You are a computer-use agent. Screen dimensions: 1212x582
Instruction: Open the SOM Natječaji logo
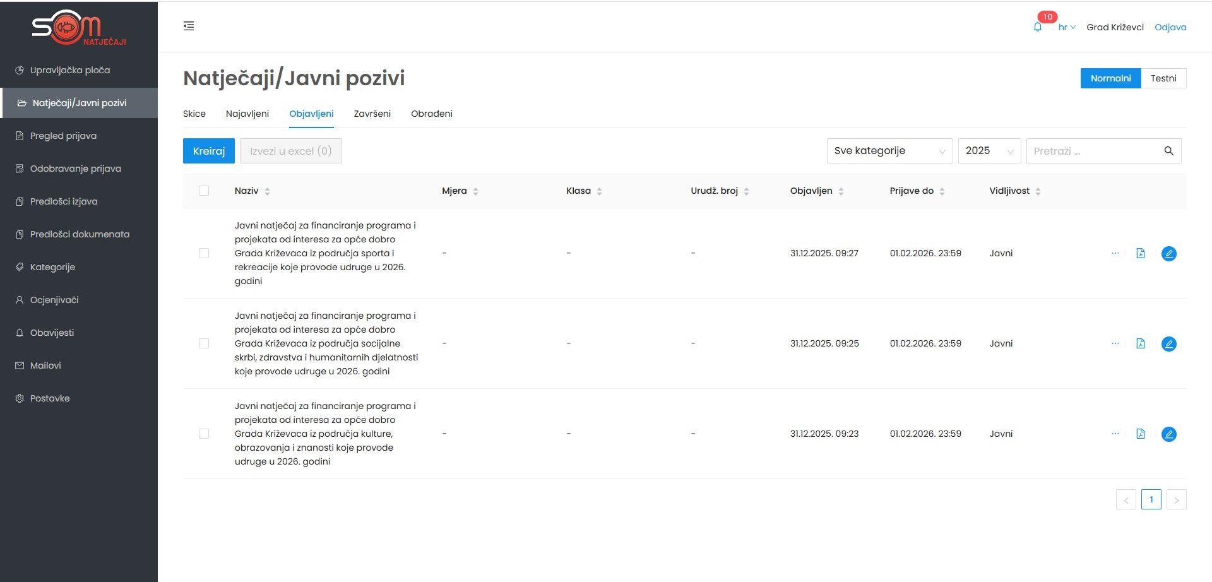[78, 28]
